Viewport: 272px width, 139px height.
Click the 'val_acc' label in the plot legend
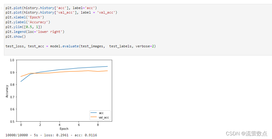pos(104,117)
